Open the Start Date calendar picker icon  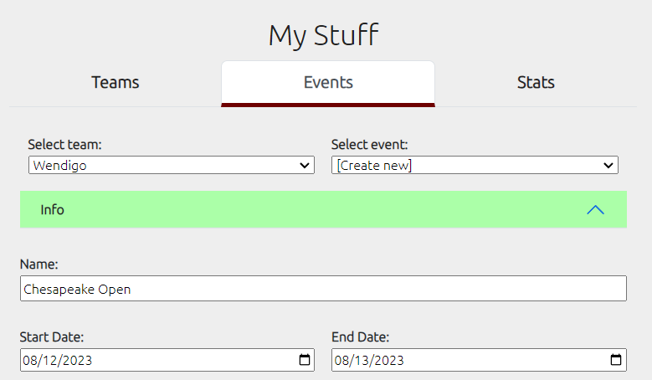(305, 360)
